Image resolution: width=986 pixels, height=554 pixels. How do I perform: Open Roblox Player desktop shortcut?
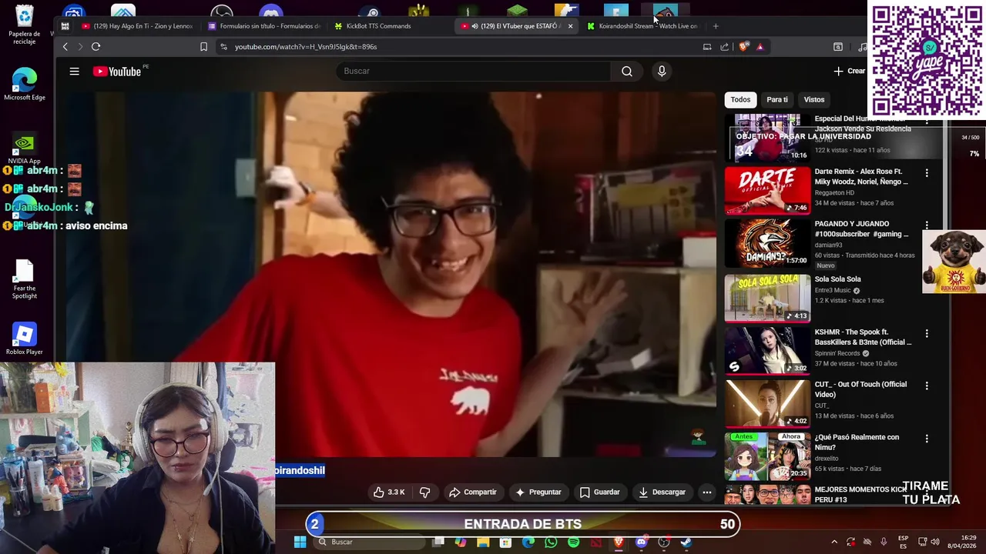(25, 339)
